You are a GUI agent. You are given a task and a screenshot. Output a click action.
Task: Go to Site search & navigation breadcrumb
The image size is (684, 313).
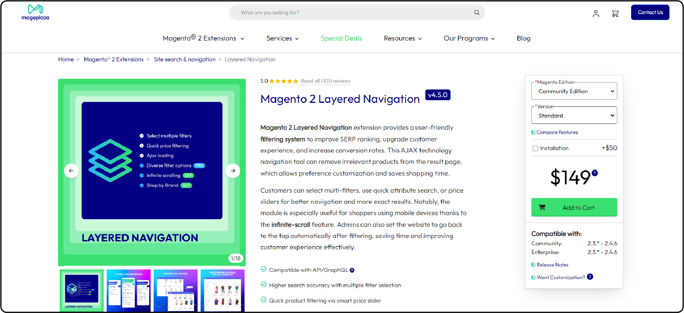pyautogui.click(x=185, y=59)
